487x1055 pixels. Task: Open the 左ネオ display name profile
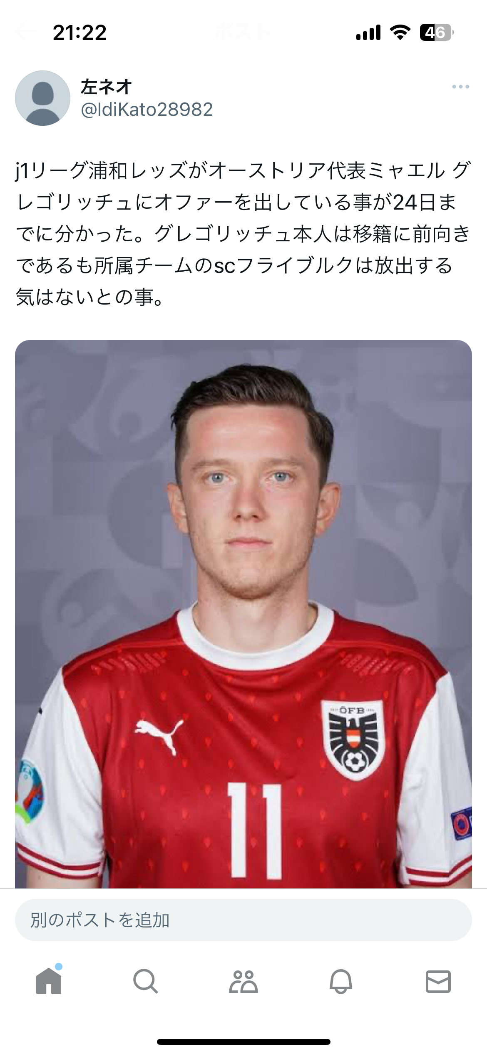(106, 87)
